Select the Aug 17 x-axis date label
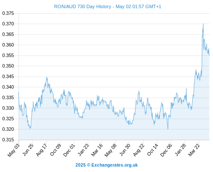The image size is (213, 172). pos(42,150)
